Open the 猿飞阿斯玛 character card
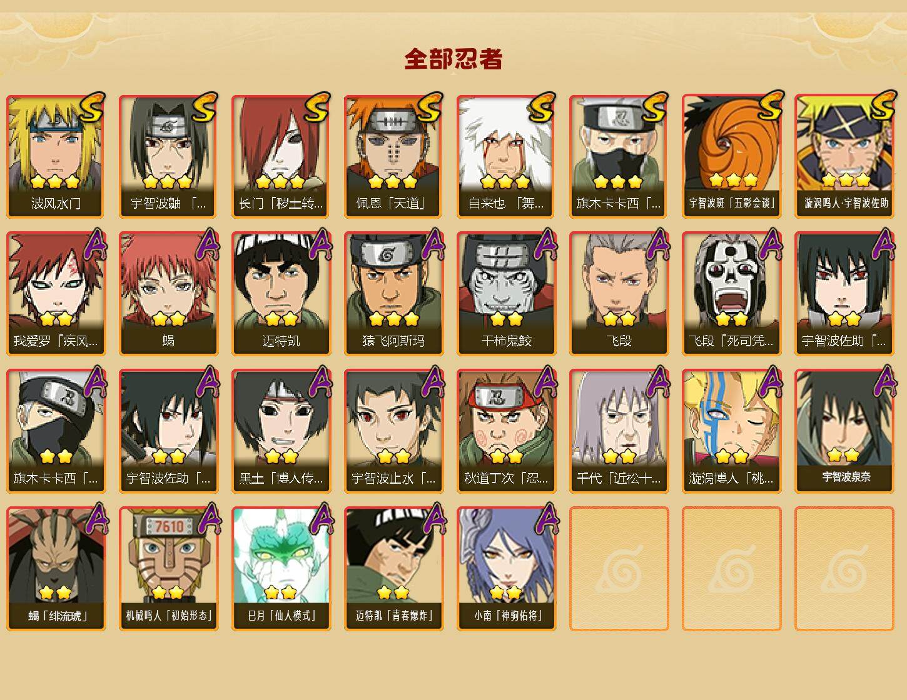This screenshot has width=907, height=700. point(393,294)
